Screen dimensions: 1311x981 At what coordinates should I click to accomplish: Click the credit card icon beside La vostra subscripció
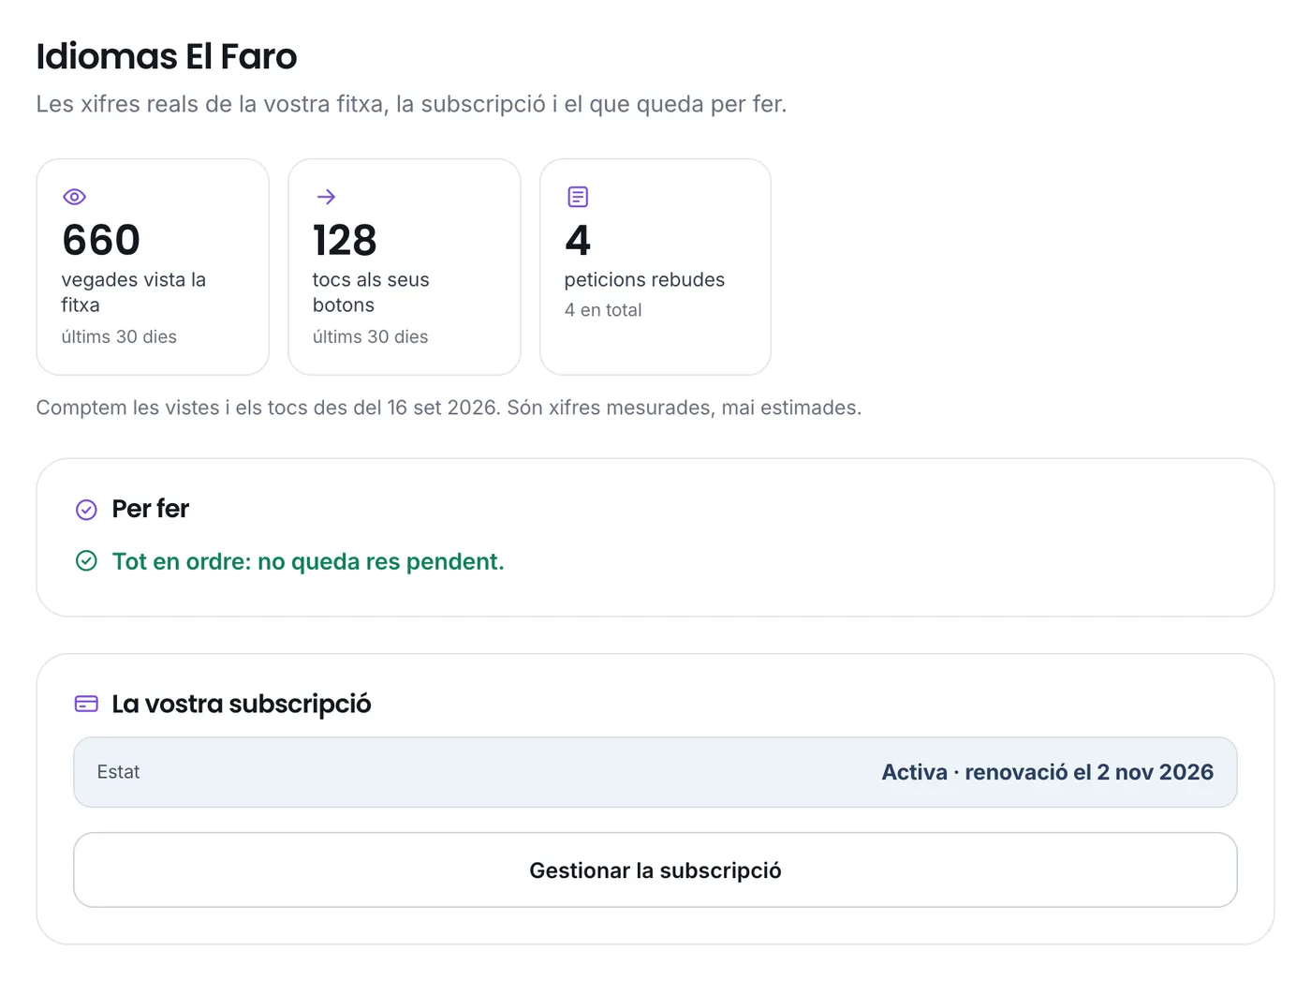[x=86, y=704]
